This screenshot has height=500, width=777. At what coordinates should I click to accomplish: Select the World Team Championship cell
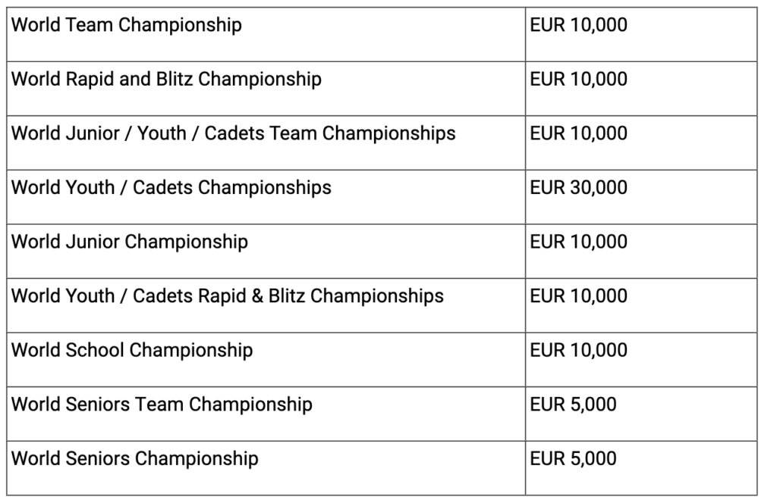point(266,34)
